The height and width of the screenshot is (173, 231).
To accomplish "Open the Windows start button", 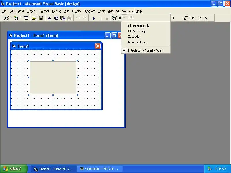I will [14, 169].
